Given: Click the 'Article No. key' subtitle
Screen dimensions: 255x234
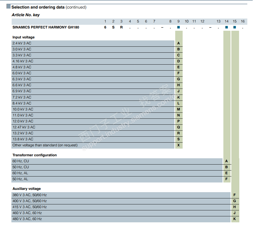Looking at the screenshot, I should click(x=26, y=15).
